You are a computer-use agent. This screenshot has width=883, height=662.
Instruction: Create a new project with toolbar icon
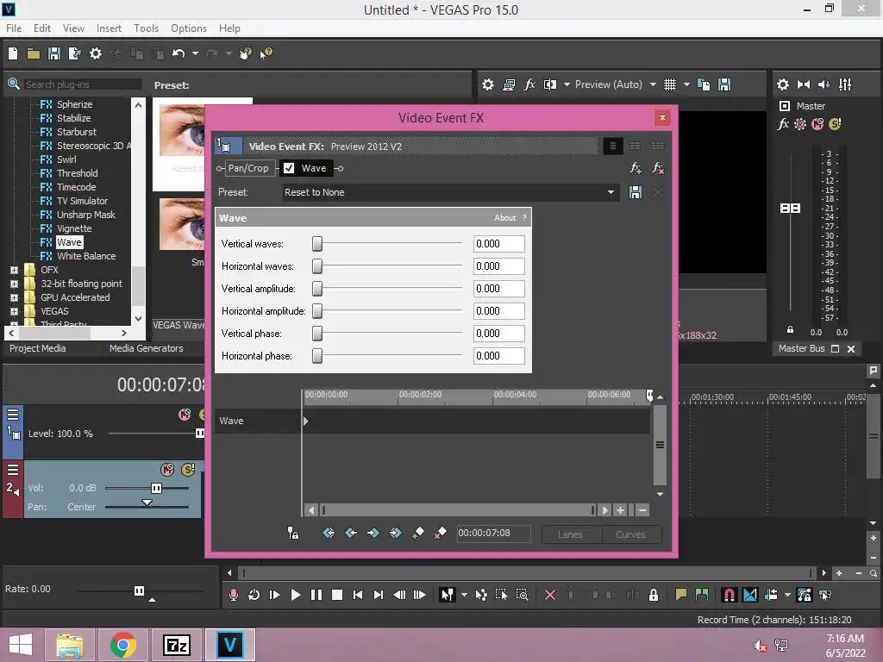(13, 53)
